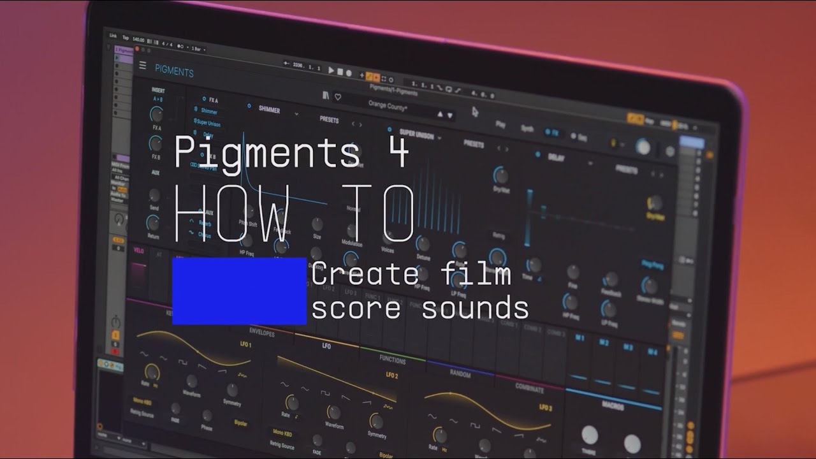The width and height of the screenshot is (816, 459).
Task: Click the 140.00 tempo field
Action: click(x=140, y=39)
